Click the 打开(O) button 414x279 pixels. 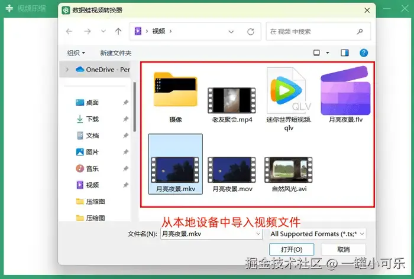coord(292,250)
